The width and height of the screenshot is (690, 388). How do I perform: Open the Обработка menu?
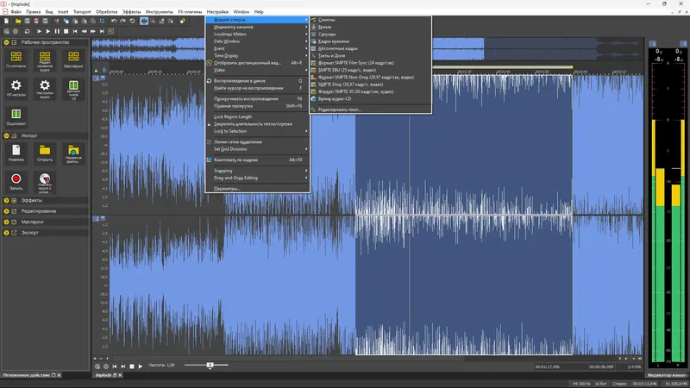click(x=106, y=11)
